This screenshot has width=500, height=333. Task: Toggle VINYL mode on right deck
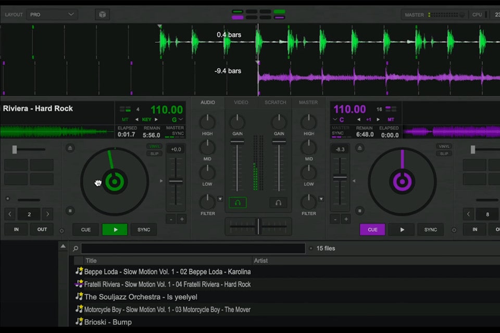pyautogui.click(x=444, y=147)
